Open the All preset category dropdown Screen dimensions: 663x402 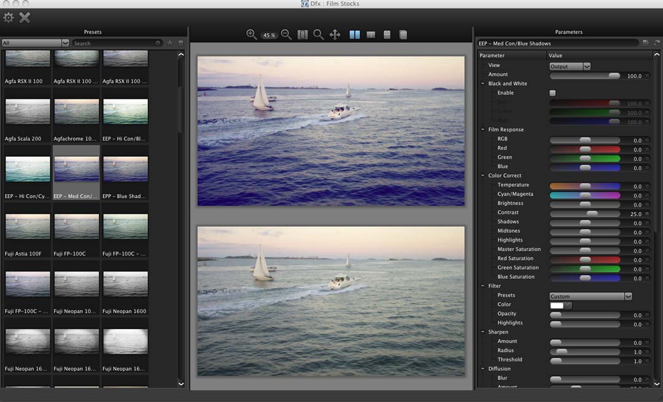point(35,43)
